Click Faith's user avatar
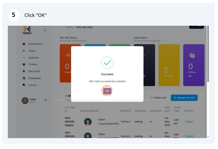Viewport: 218px width, 149px height. pos(25,101)
